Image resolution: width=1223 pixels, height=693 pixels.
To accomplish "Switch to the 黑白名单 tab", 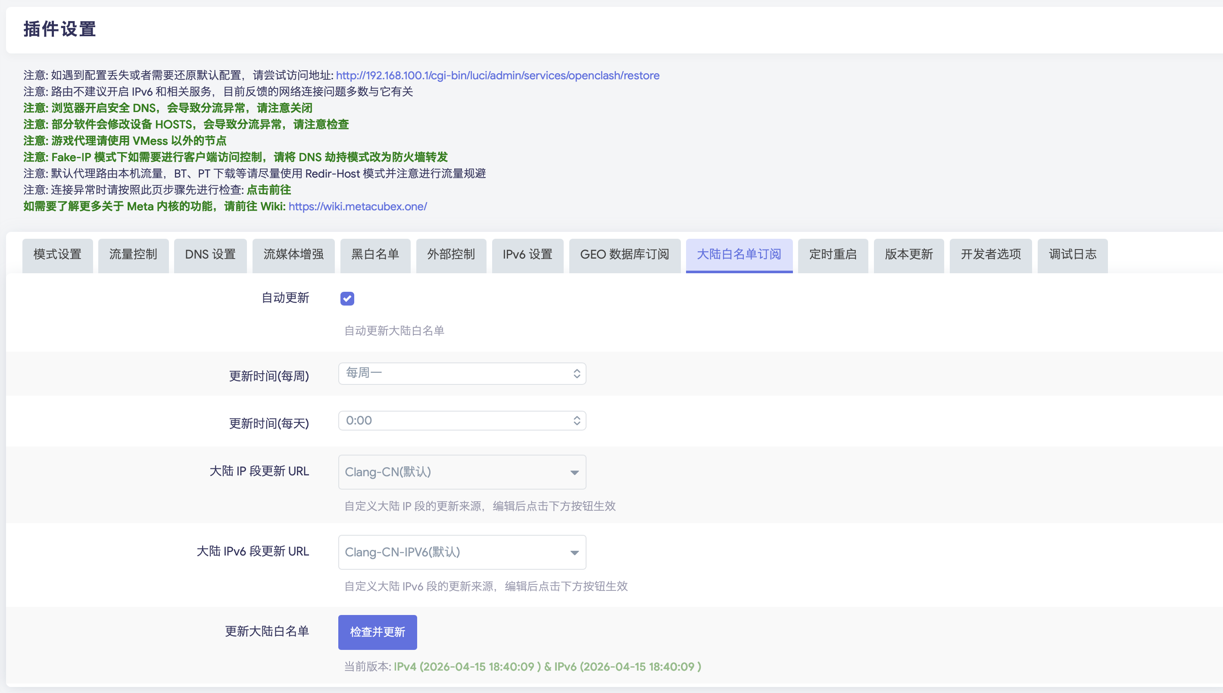I will click(375, 255).
